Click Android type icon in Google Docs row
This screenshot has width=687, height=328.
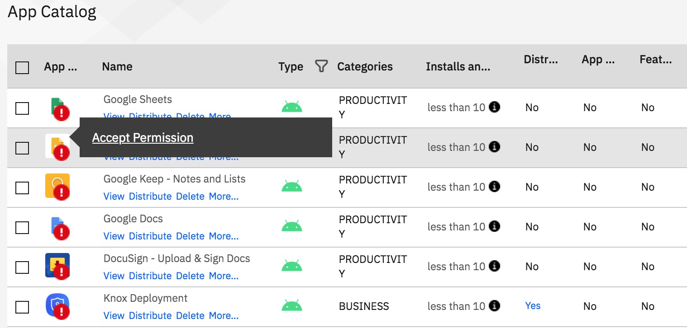pos(291,226)
